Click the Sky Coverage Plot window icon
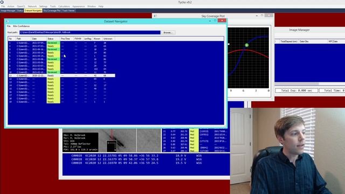This screenshot has width=345, height=194. point(155,16)
